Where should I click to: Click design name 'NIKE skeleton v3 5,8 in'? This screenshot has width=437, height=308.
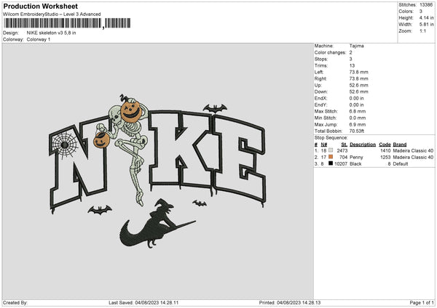pos(51,33)
